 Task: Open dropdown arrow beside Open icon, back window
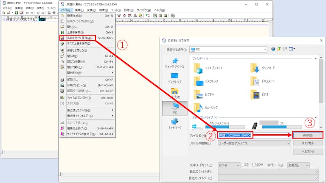[x=12, y=13]
